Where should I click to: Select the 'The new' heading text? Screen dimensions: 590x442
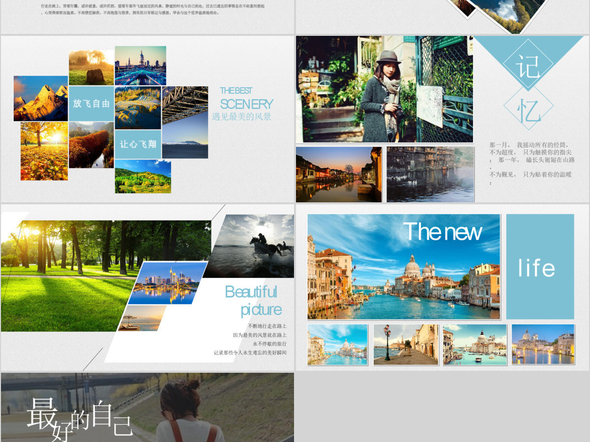(x=442, y=231)
